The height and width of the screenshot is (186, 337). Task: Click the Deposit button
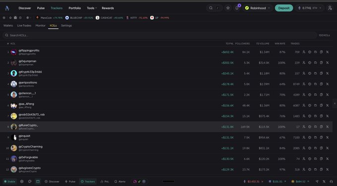283,8
